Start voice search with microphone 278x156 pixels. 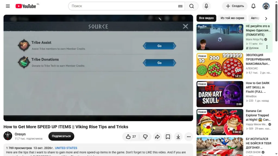(206, 6)
